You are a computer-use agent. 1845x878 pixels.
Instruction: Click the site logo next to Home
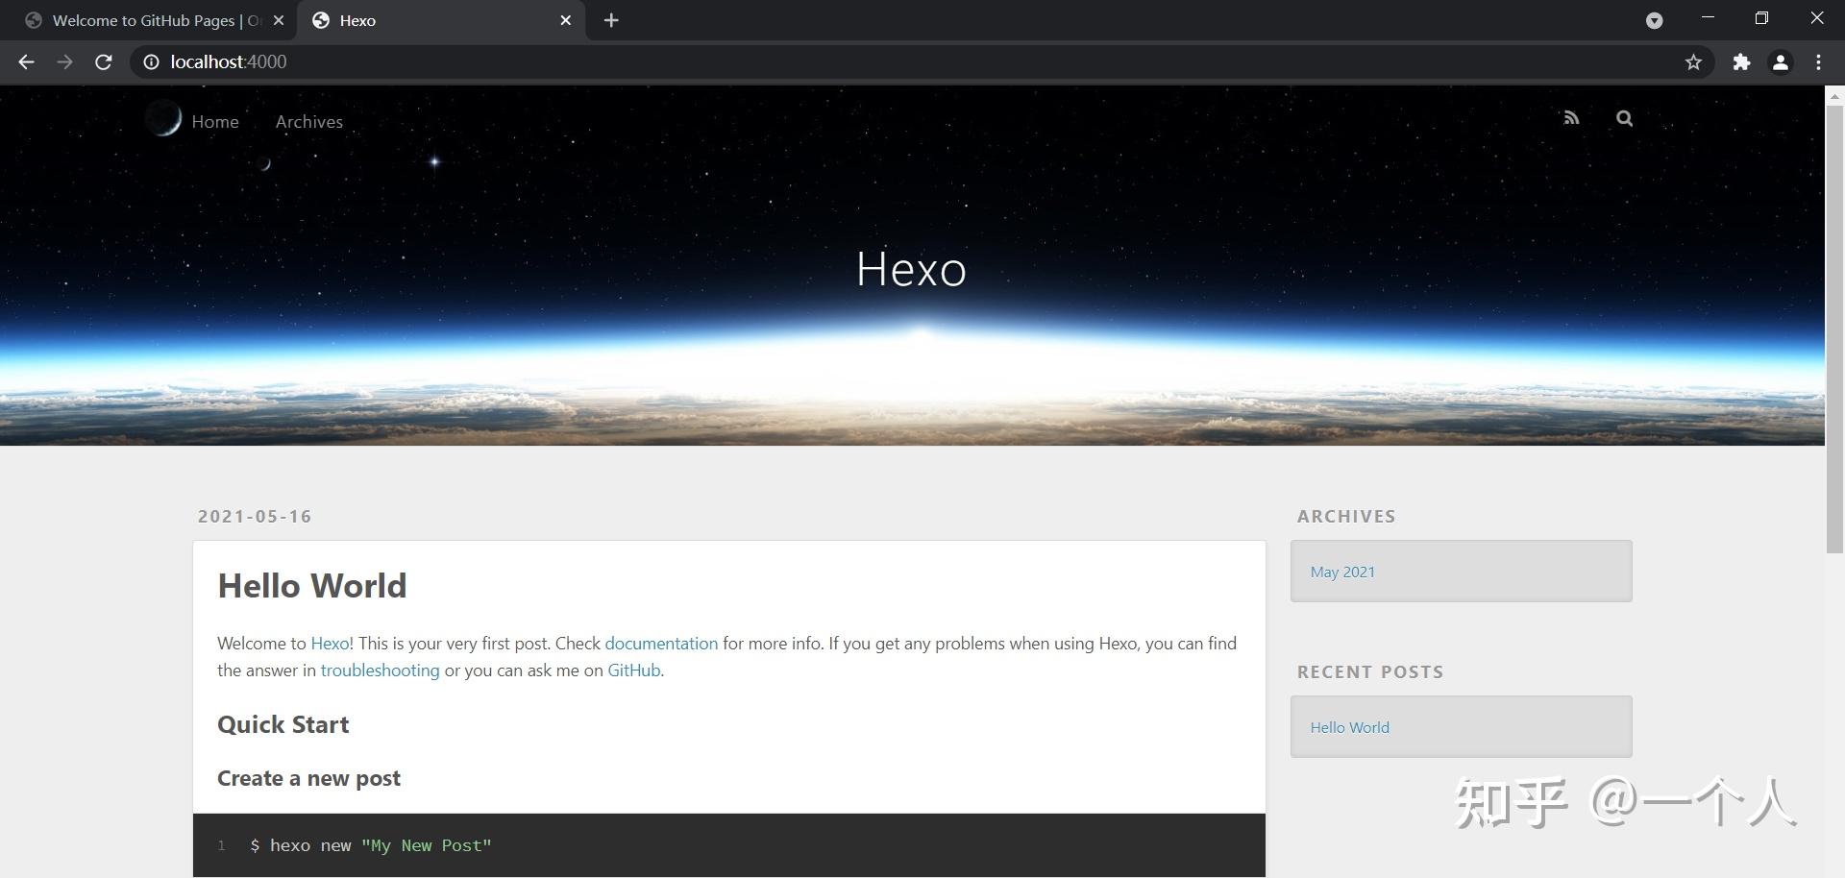(x=163, y=119)
